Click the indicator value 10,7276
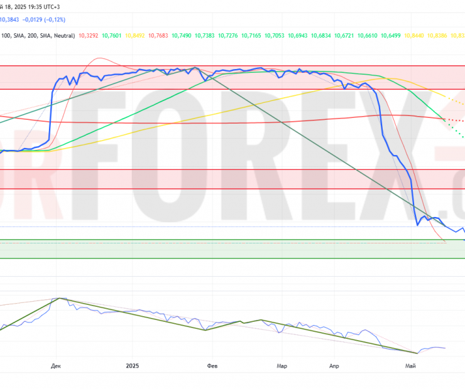This screenshot has width=465, height=389. point(227,36)
